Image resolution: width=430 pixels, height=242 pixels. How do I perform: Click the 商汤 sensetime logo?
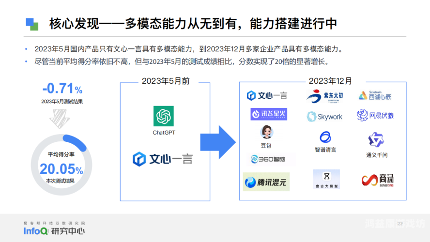[x=377, y=180]
